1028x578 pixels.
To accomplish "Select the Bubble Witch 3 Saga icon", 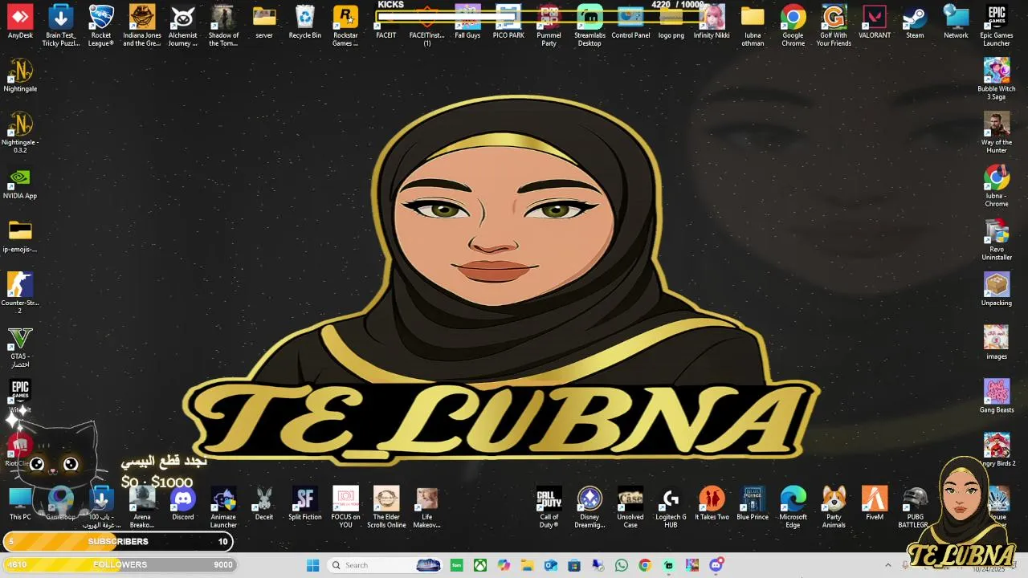I will (x=997, y=79).
